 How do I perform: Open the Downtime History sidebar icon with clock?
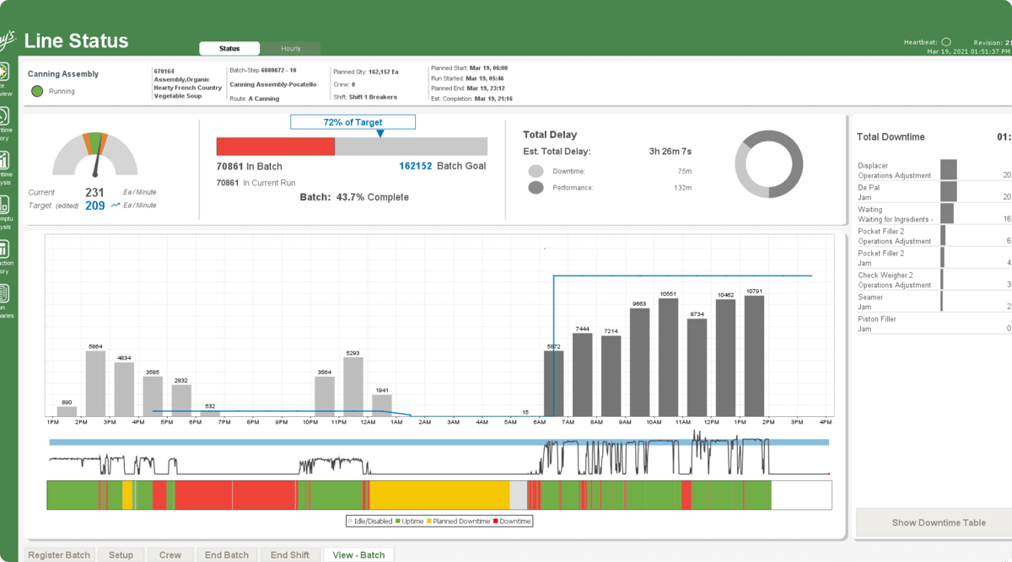tap(3, 115)
